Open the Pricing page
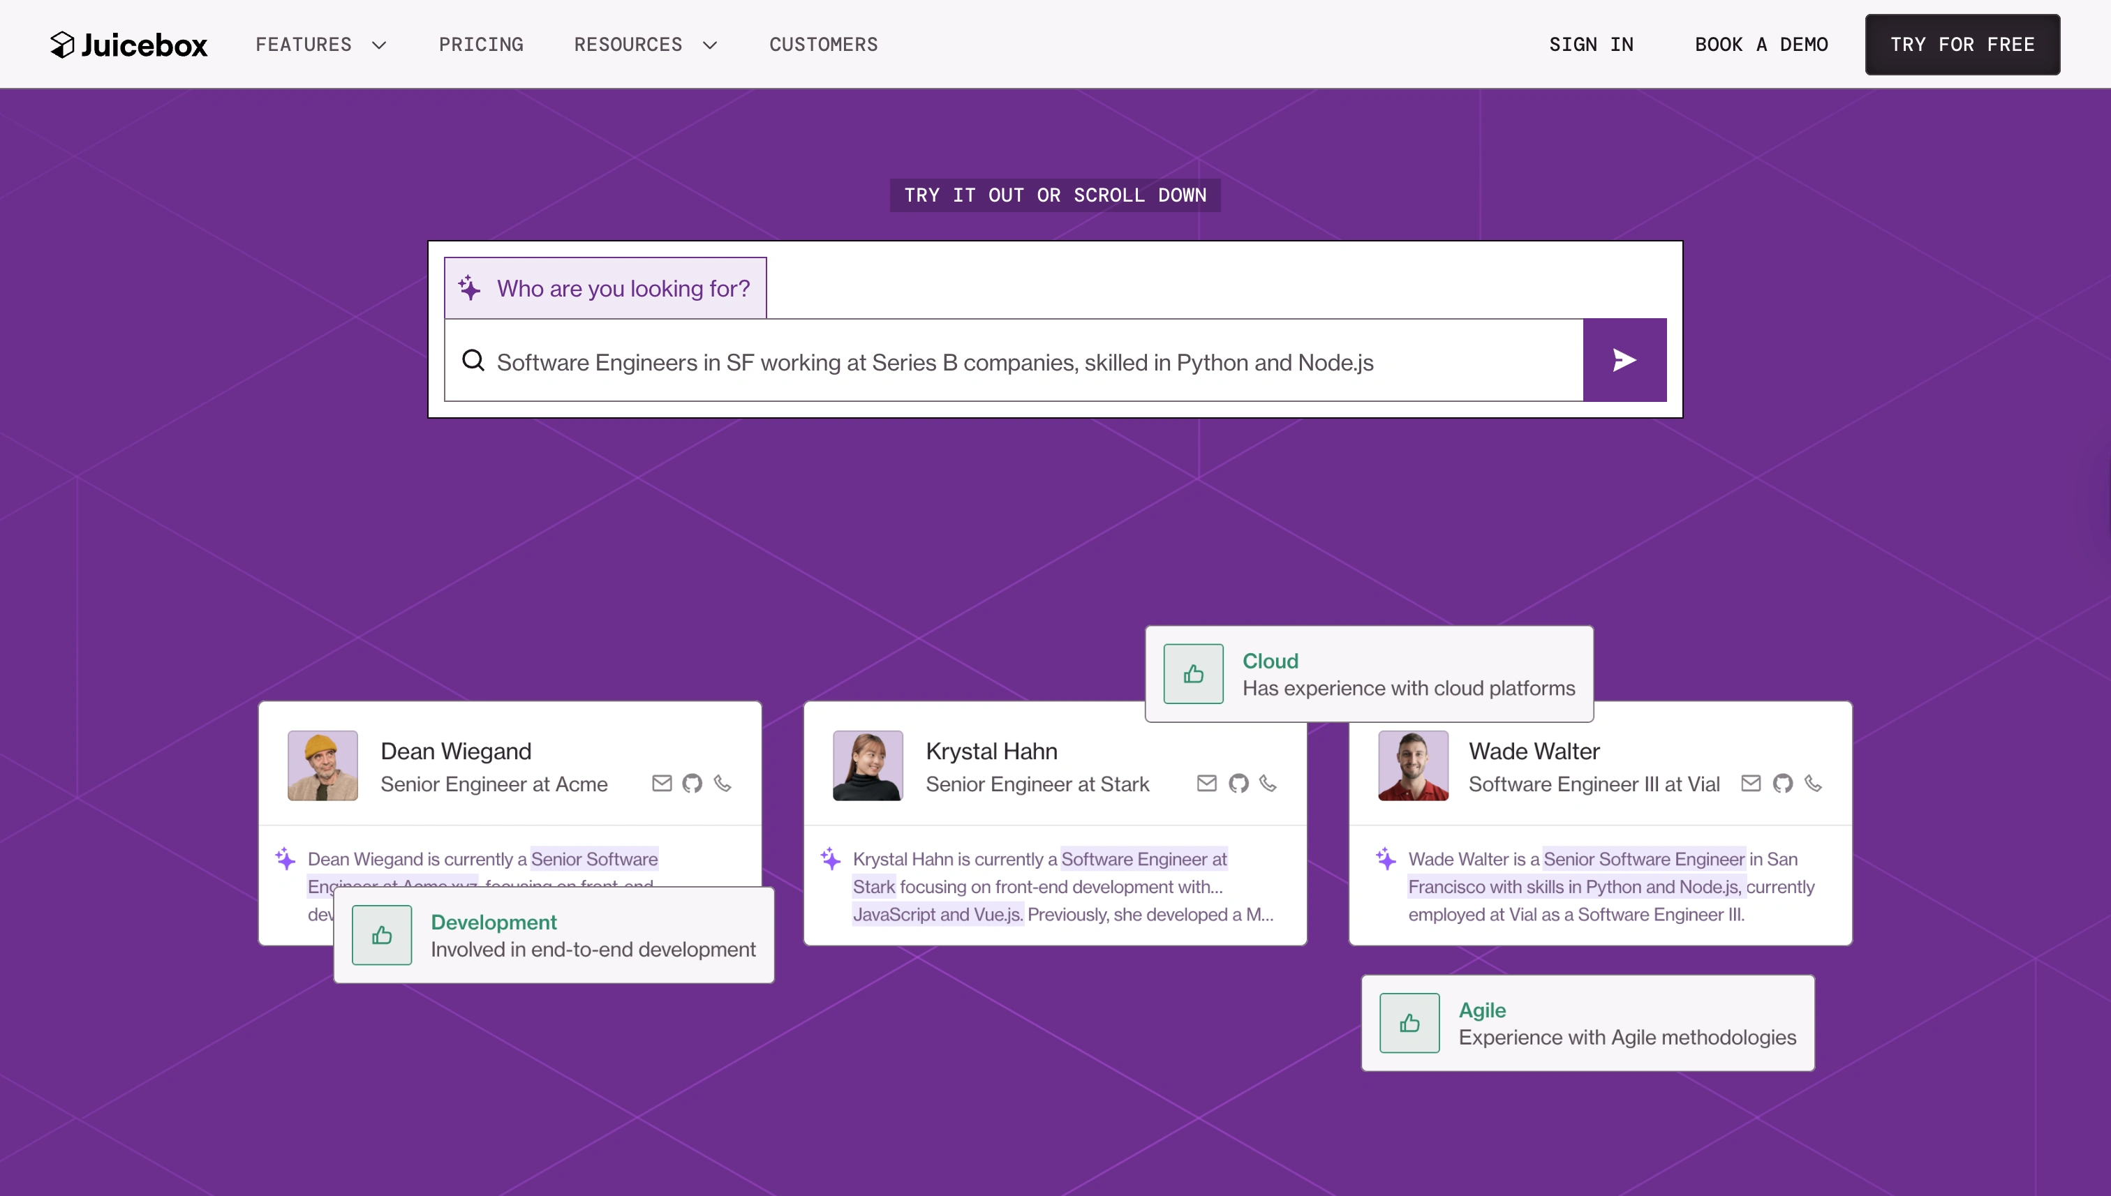Screen dimensions: 2111x1196 [481, 45]
